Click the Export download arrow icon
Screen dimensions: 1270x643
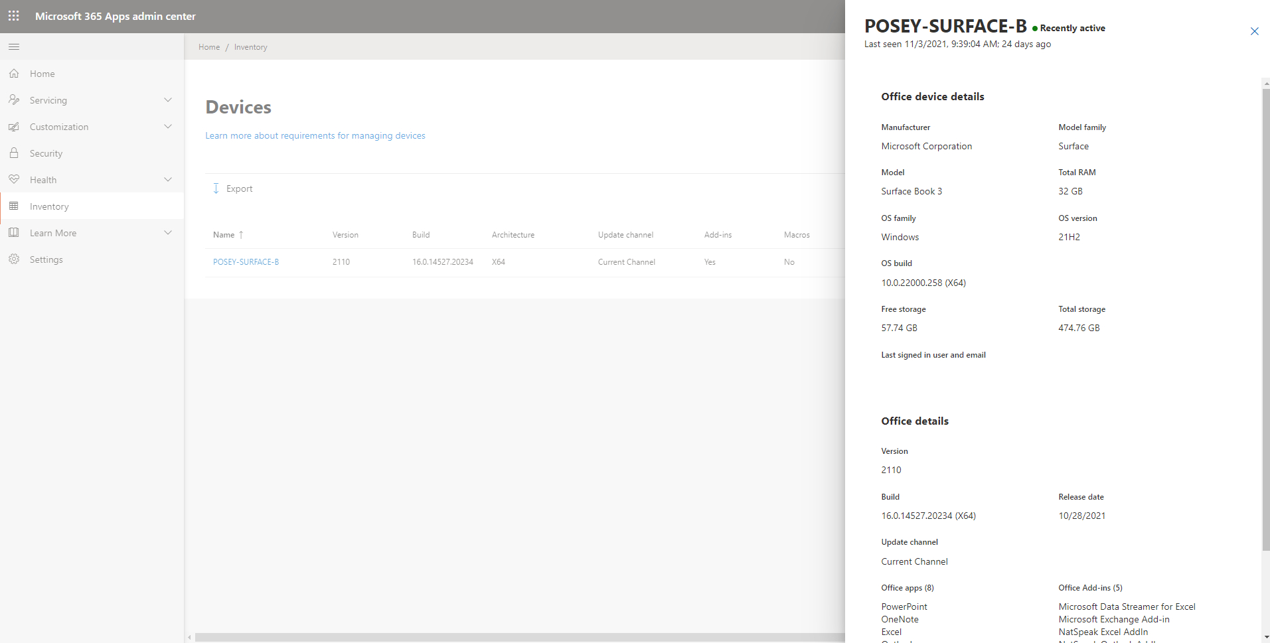(x=216, y=188)
